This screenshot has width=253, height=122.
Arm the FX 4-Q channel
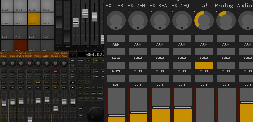tap(182, 38)
